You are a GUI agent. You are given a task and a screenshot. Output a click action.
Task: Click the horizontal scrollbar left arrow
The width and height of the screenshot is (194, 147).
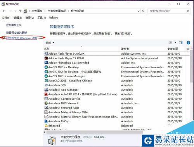45,132
